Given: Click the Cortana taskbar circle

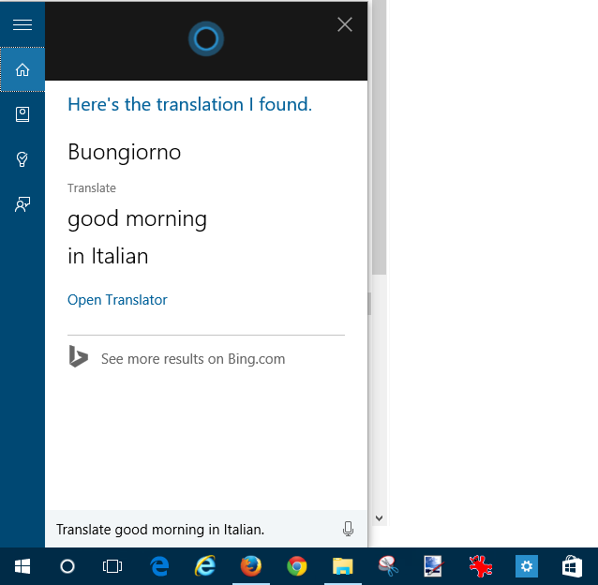Looking at the screenshot, I should coord(67,566).
